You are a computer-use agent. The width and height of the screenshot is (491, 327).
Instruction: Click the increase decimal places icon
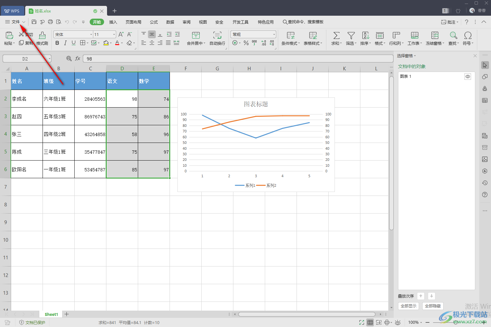click(x=264, y=43)
